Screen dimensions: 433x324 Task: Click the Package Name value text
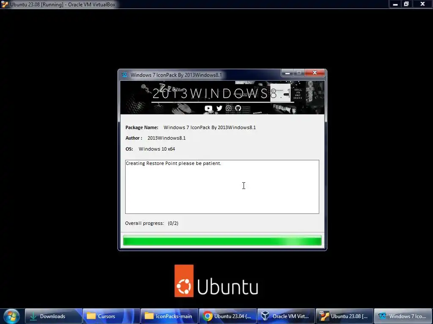pyautogui.click(x=210, y=127)
